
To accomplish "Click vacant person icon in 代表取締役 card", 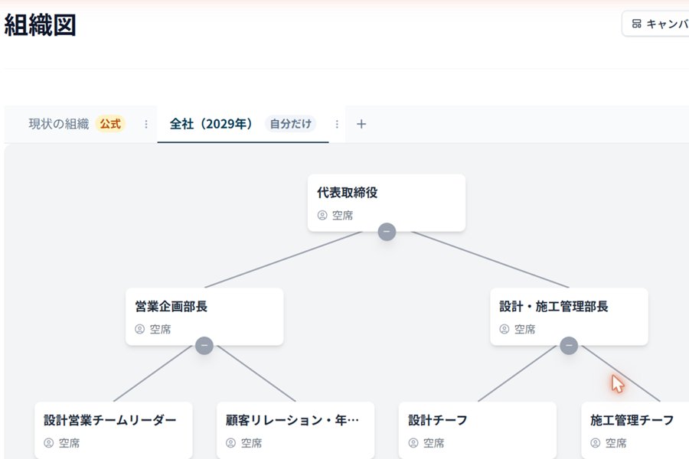I will 322,215.
